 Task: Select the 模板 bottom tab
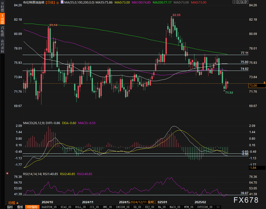(20, 207)
